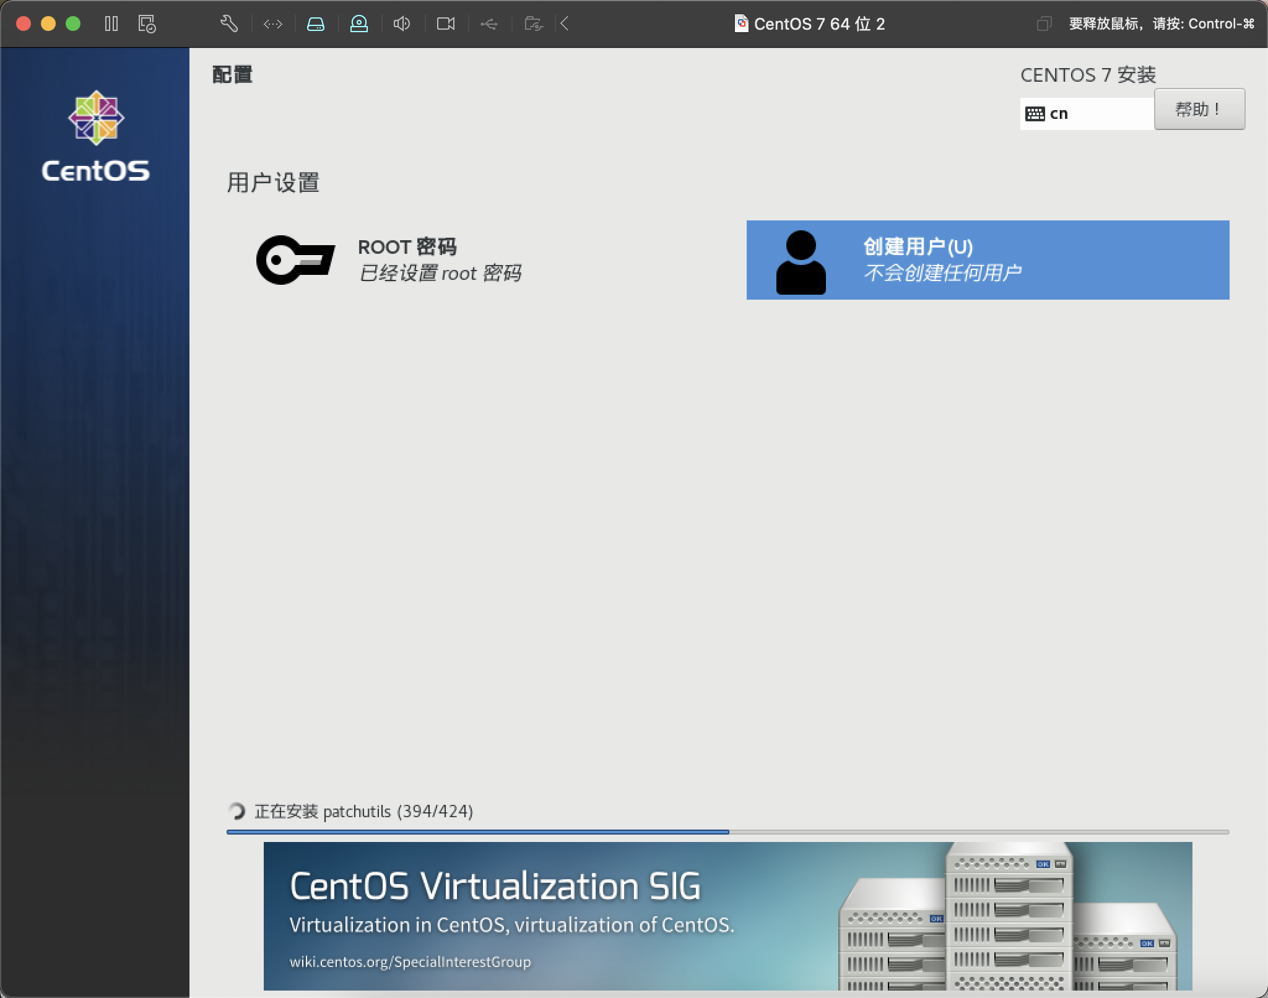Pause the virtual machine
This screenshot has width=1268, height=998.
111,24
